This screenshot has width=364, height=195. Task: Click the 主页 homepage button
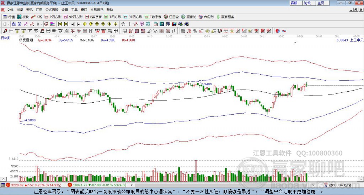[323, 3]
